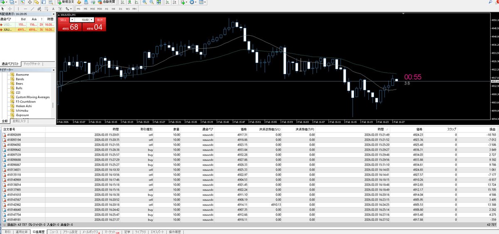The width and height of the screenshot is (499, 234).
Task: Select the text label tool
Action: click(x=60, y=9)
